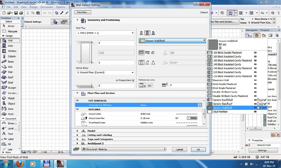
Task: Click the Navigator Settings button
Action: click(263, 150)
